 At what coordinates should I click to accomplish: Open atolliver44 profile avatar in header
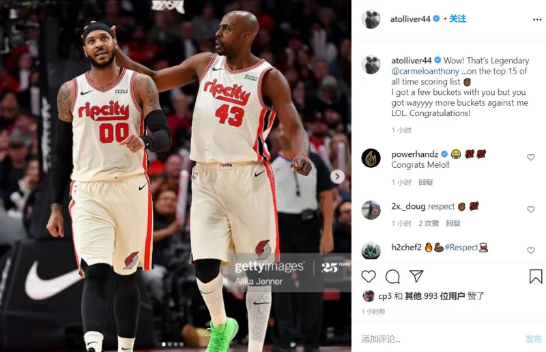click(x=371, y=19)
